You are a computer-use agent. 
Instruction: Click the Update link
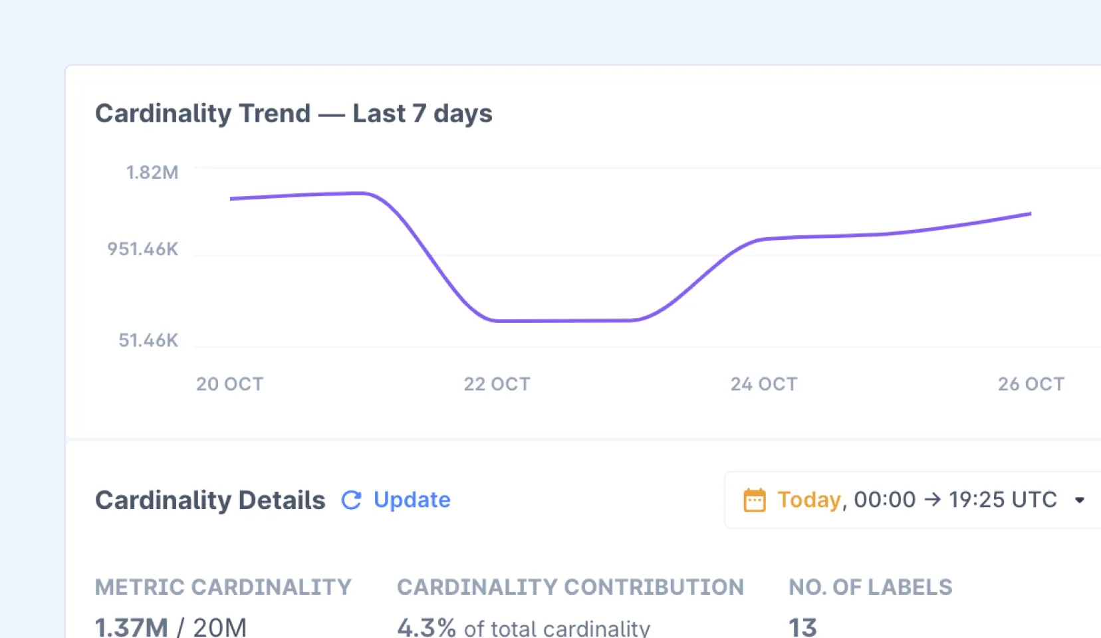click(412, 500)
